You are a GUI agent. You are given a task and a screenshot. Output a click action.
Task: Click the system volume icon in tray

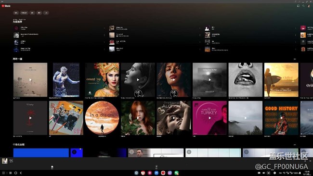click(x=263, y=173)
